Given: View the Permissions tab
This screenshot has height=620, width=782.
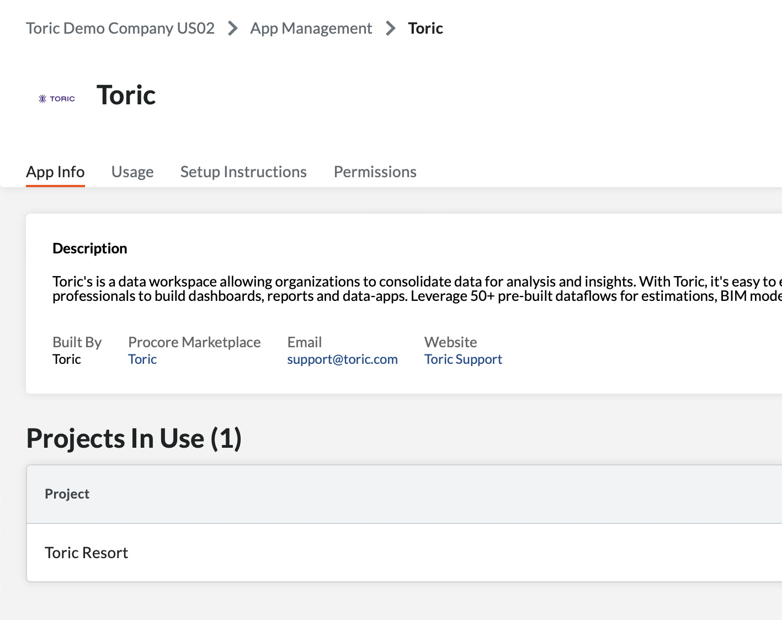Looking at the screenshot, I should click(x=375, y=172).
